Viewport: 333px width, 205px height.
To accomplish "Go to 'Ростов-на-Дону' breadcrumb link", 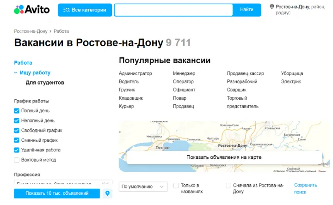I will (31, 31).
